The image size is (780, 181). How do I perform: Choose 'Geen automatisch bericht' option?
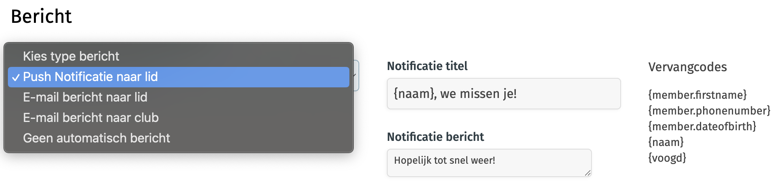[x=97, y=138]
